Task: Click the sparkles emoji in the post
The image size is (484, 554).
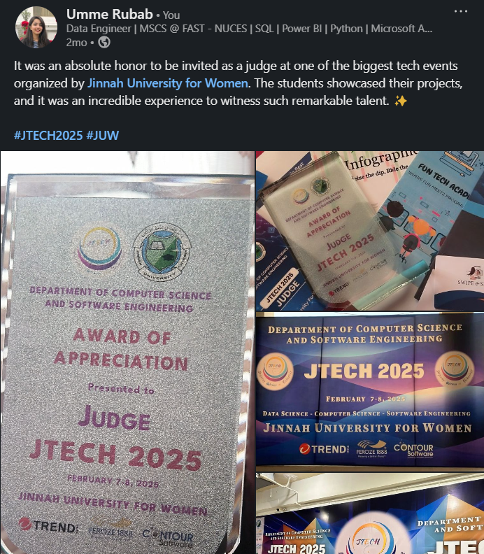Action: (x=401, y=101)
